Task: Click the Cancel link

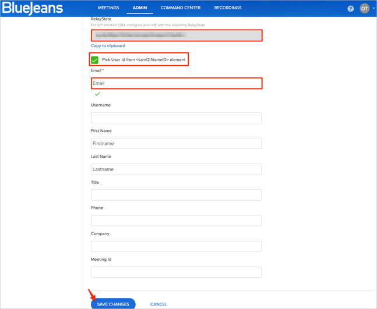Action: 158,304
